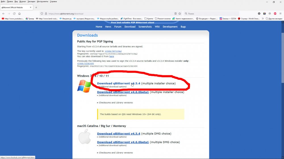Expand macOS Checksums and Library versions

point(115,153)
